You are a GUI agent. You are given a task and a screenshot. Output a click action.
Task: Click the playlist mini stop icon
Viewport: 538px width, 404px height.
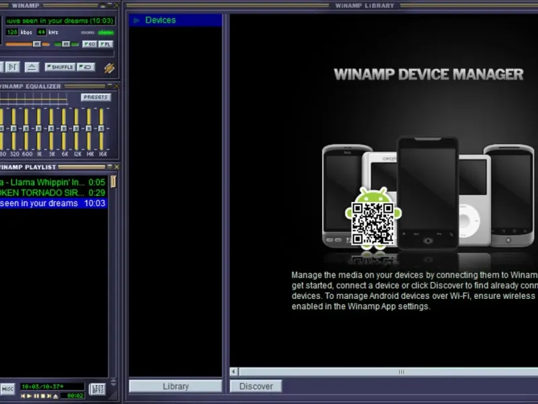[x=43, y=396]
